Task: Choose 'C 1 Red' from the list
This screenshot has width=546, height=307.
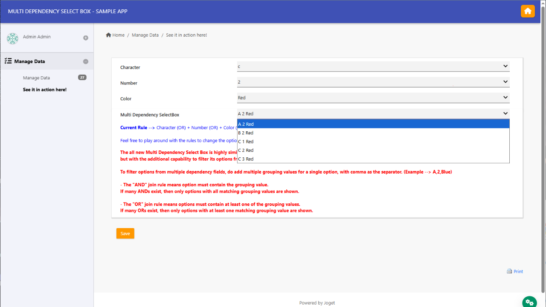Action: tap(373, 142)
